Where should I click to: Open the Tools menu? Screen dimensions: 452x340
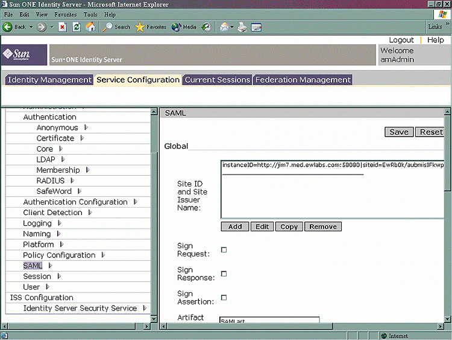90,14
